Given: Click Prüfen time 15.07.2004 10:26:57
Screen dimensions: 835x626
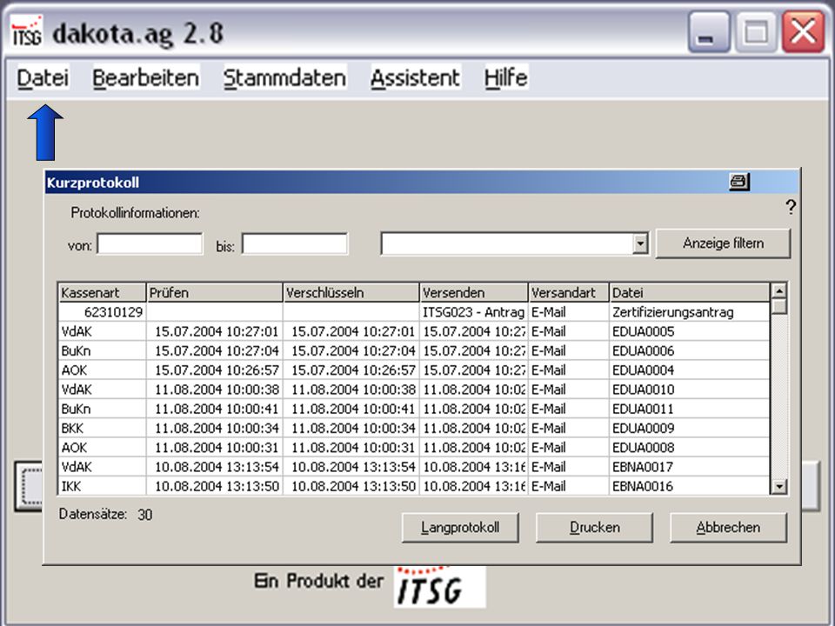Looking at the screenshot, I should coord(215,370).
